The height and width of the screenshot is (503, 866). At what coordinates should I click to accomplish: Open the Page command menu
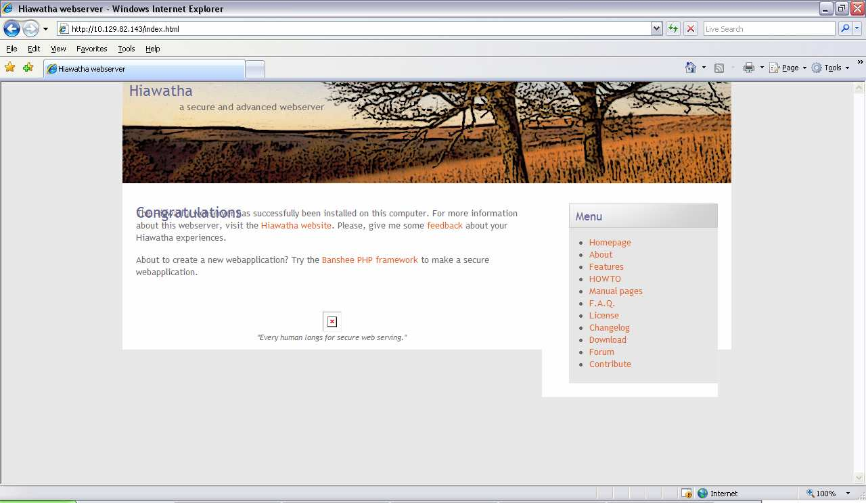(788, 68)
